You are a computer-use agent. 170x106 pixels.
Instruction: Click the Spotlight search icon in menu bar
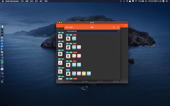coord(124,1)
